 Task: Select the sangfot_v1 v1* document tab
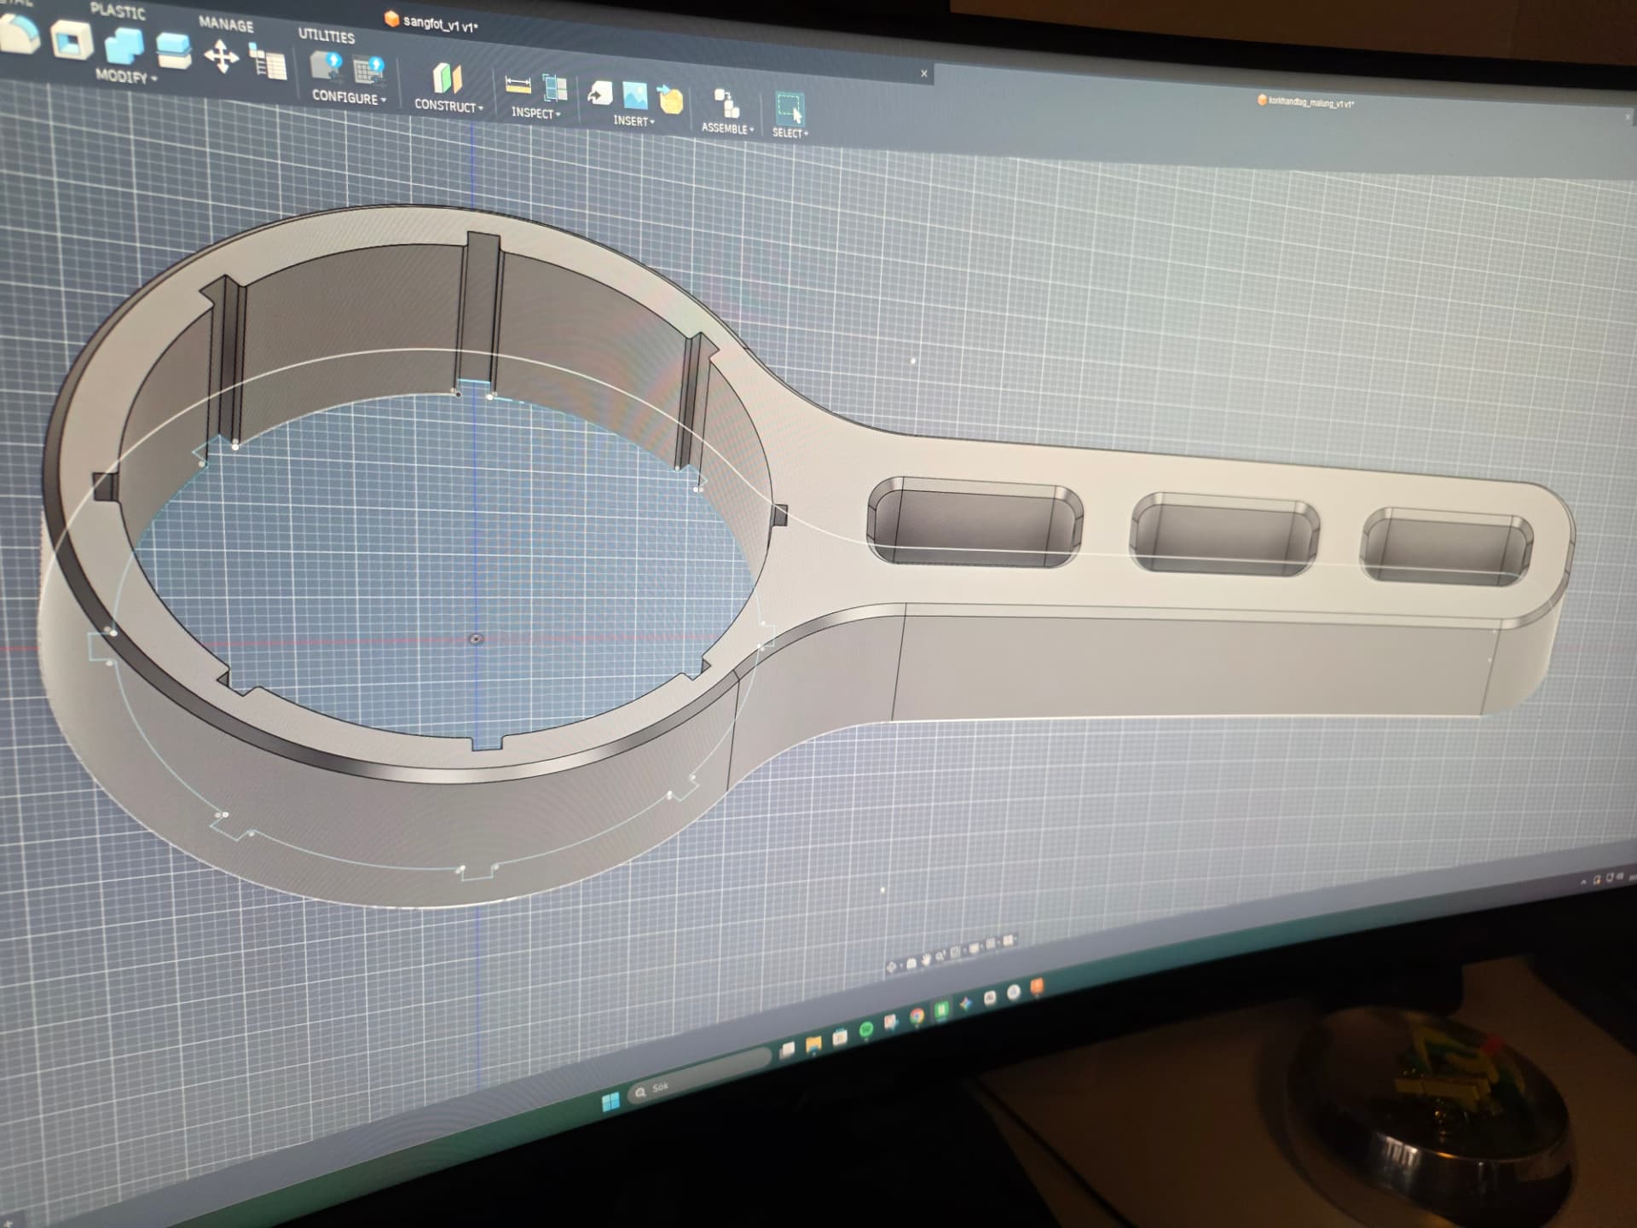[x=431, y=22]
